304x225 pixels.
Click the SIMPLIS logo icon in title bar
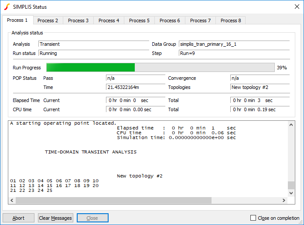click(7, 7)
